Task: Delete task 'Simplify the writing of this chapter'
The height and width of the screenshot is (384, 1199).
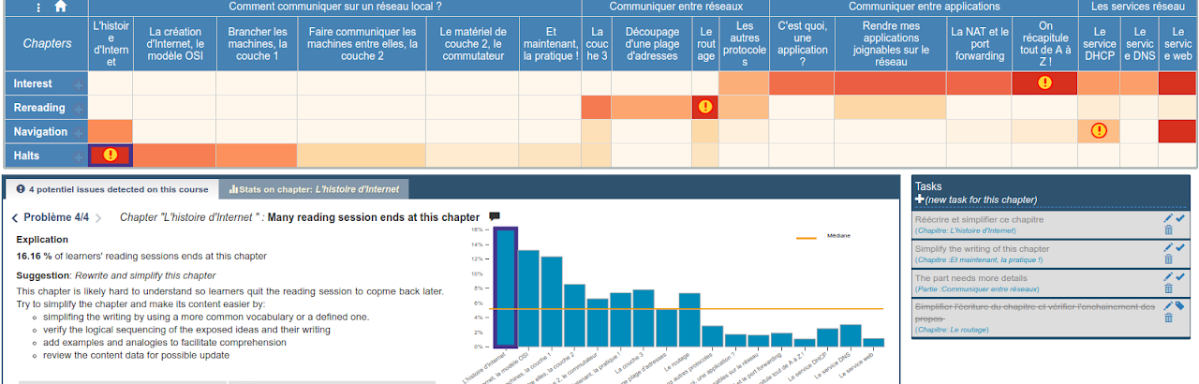Action: coord(1168,259)
